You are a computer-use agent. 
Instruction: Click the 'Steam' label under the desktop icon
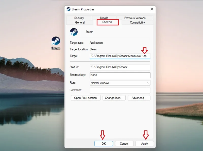pyautogui.click(x=56, y=48)
